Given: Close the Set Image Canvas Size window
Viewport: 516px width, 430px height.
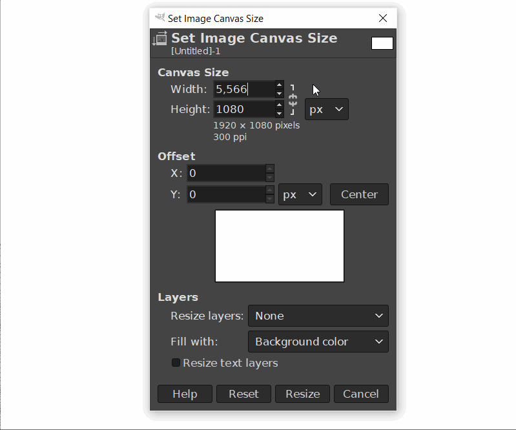Looking at the screenshot, I should pyautogui.click(x=383, y=18).
